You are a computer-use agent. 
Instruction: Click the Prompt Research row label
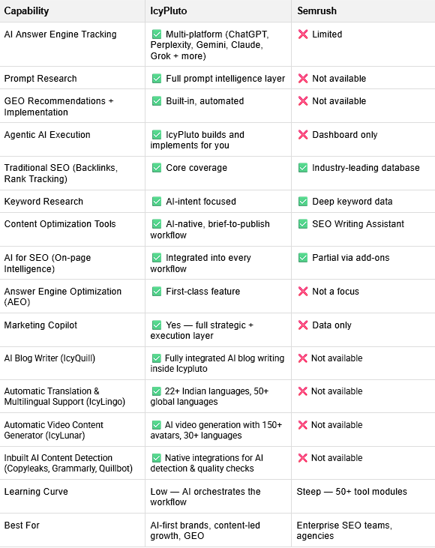tap(40, 78)
